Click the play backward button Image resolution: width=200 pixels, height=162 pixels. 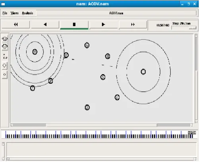pyautogui.click(x=45, y=25)
